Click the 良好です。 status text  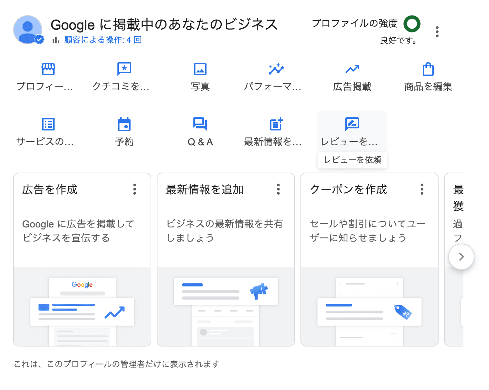click(x=399, y=41)
